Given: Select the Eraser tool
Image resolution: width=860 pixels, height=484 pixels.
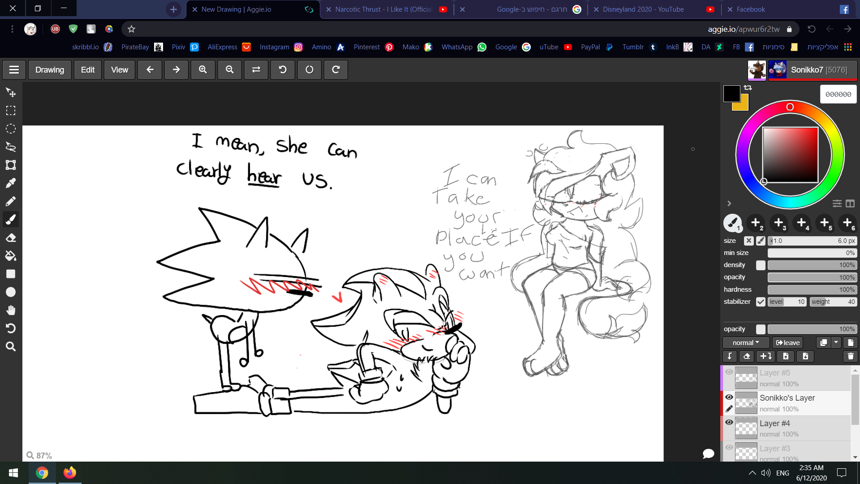Looking at the screenshot, I should tap(11, 238).
